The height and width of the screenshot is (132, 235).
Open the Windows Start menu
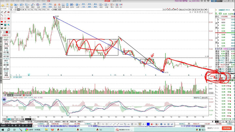(3, 129)
